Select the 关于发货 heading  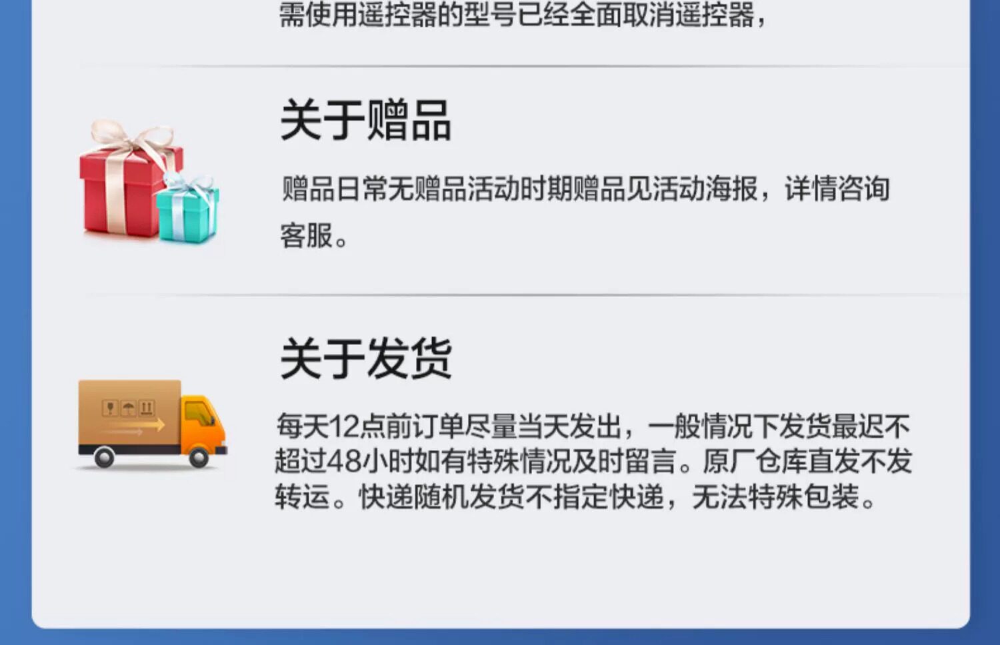click(x=365, y=358)
